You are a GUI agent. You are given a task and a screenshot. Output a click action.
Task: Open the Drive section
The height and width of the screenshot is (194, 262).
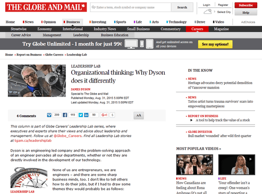click(200, 22)
